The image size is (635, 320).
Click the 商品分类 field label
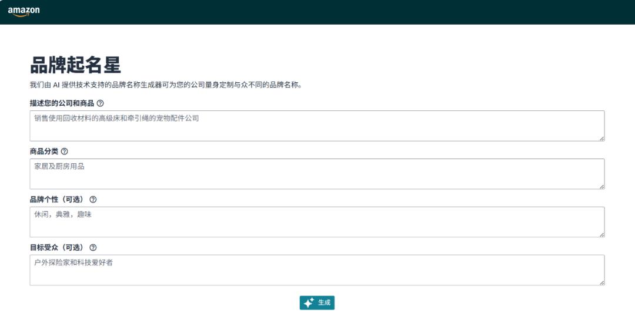(x=44, y=151)
